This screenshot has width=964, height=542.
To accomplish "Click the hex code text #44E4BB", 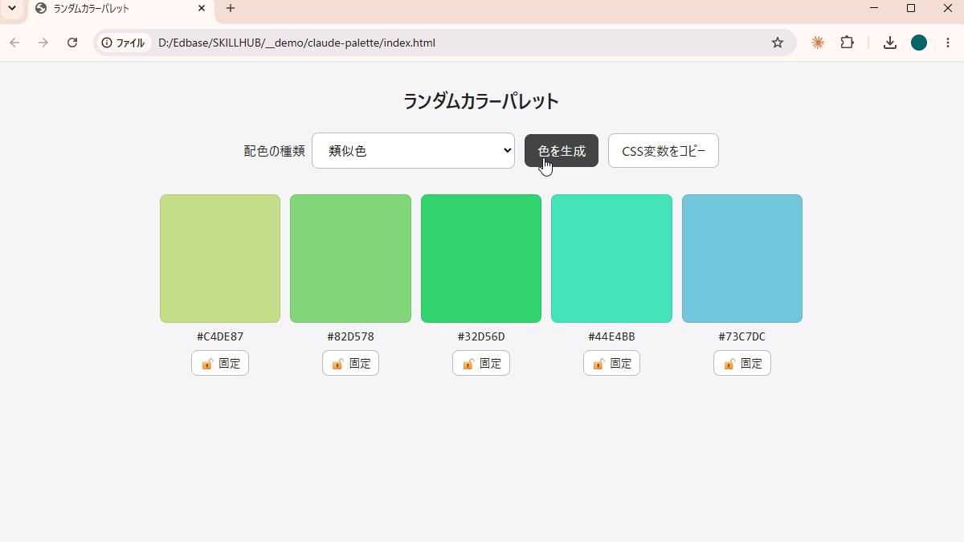I will pyautogui.click(x=611, y=336).
